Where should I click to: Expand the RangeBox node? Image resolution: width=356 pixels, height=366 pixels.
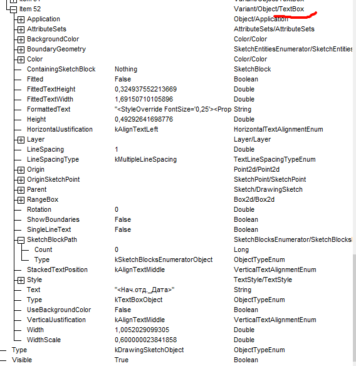click(x=21, y=200)
